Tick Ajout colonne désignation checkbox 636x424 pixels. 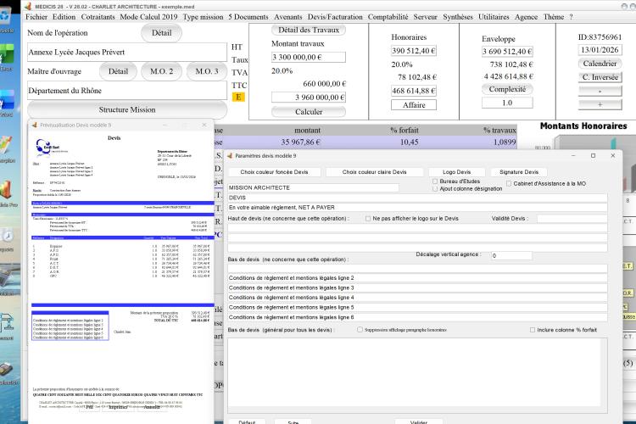pyautogui.click(x=435, y=188)
